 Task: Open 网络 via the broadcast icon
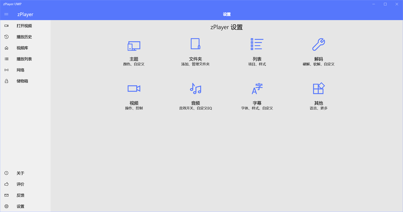pos(6,70)
